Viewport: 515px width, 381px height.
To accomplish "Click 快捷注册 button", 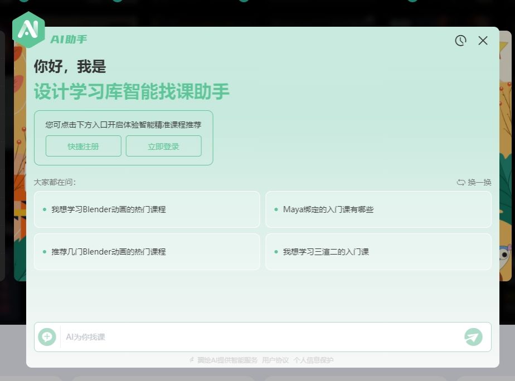I will (84, 146).
